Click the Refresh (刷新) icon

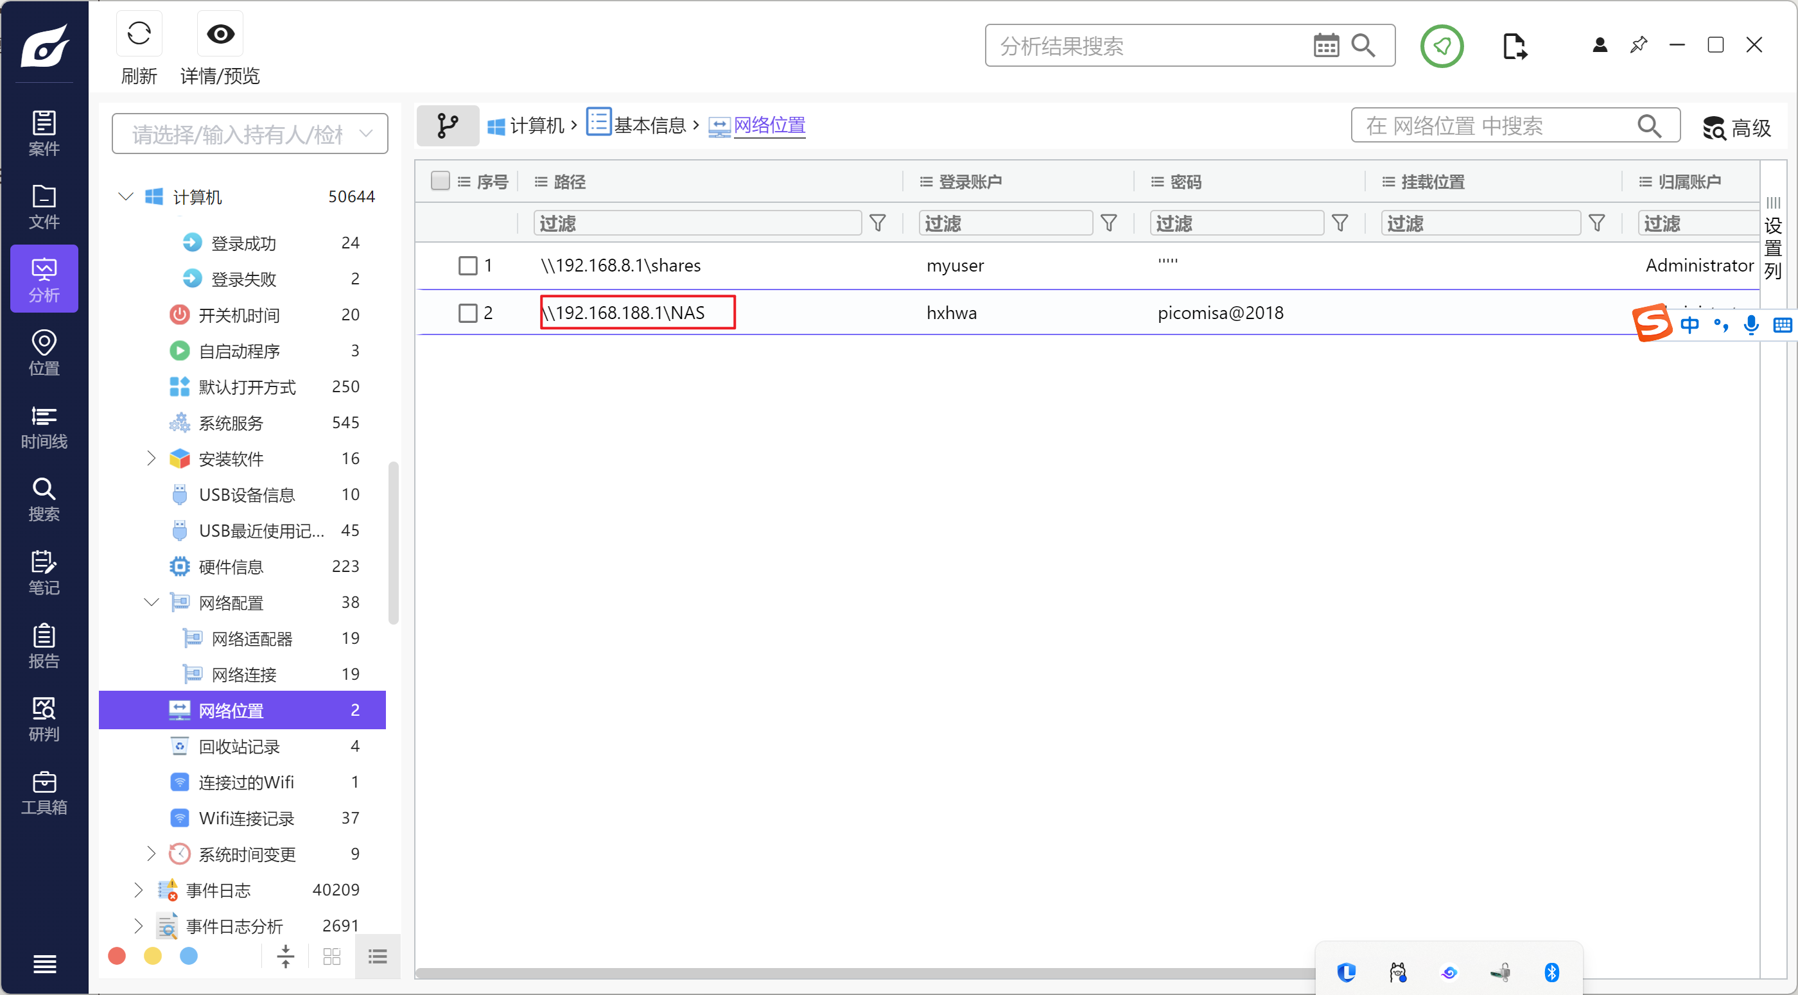coord(139,34)
